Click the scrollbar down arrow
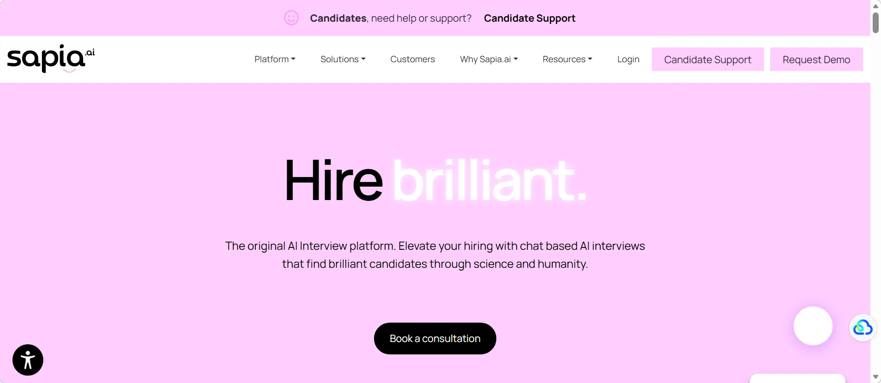This screenshot has width=881, height=383. pos(875,377)
